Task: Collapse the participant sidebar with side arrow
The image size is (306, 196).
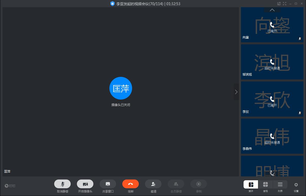Action: pyautogui.click(x=236, y=92)
